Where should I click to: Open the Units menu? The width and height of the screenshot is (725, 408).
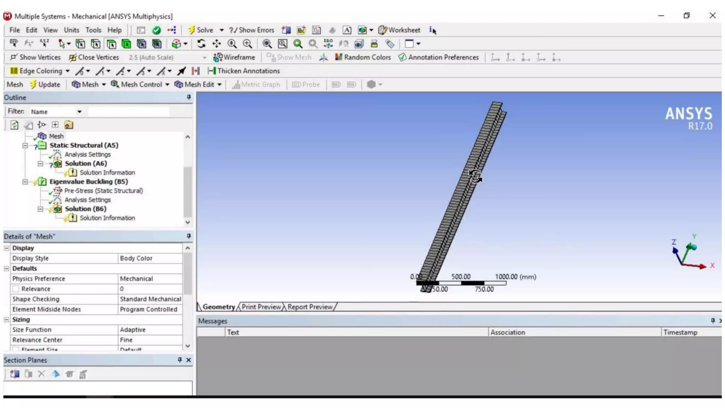(x=71, y=30)
